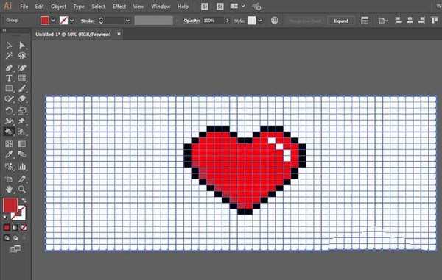Select the Eyedropper tool
The width and height of the screenshot is (442, 280).
(9, 154)
